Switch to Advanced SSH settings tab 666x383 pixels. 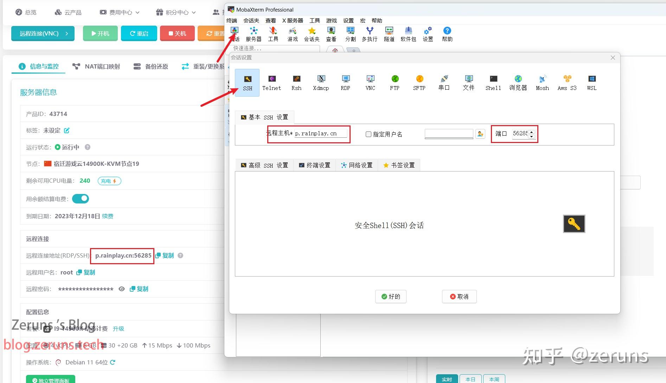264,165
